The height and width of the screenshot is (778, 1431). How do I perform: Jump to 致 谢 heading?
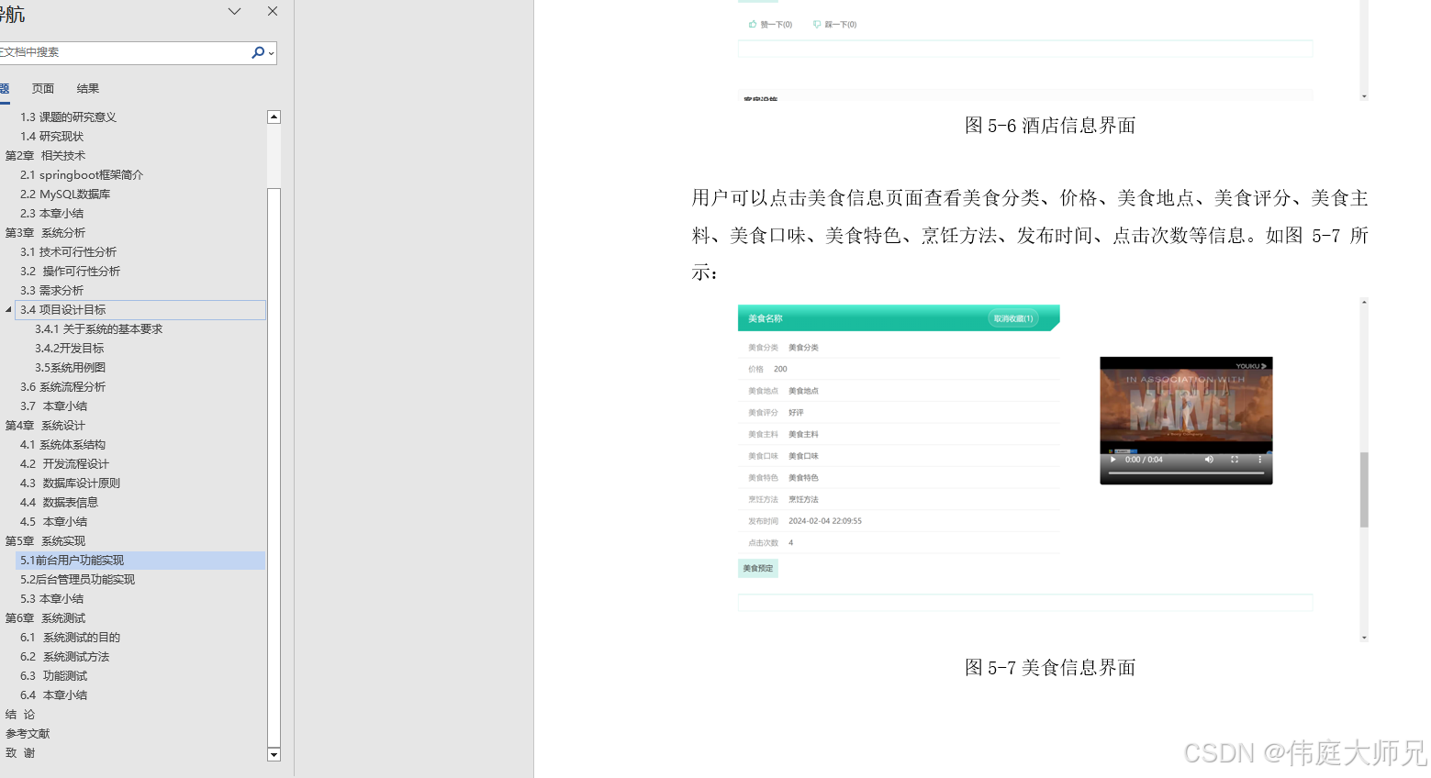[20, 752]
